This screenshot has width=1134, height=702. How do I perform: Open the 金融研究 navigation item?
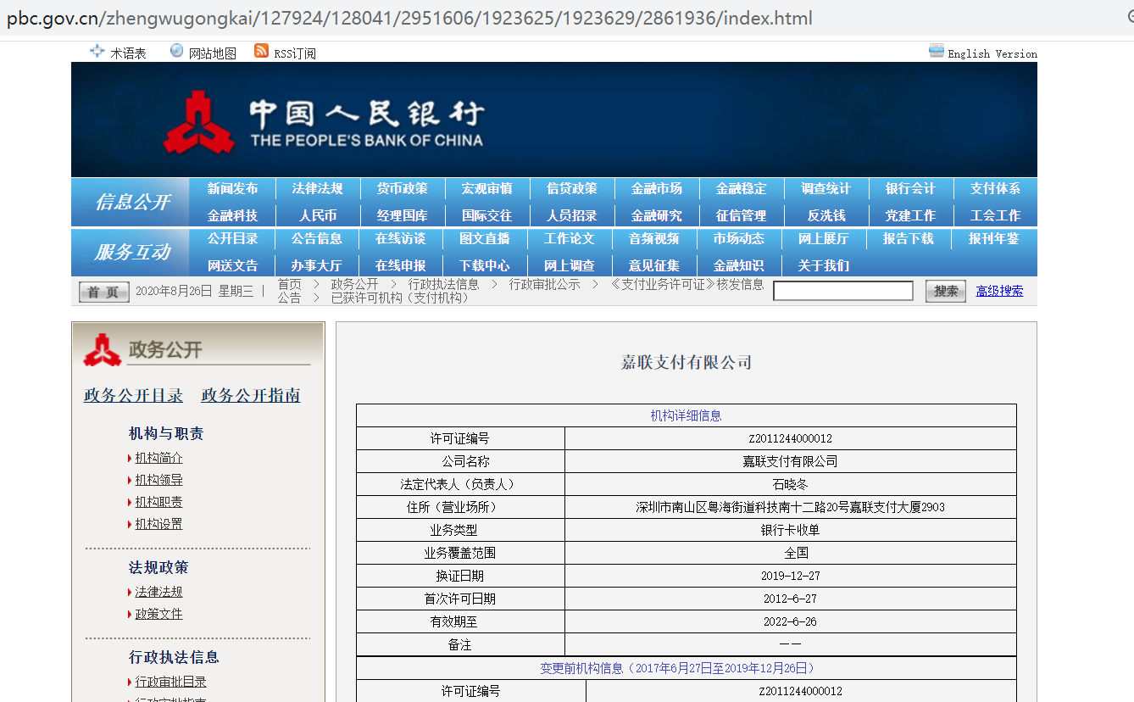point(656,215)
